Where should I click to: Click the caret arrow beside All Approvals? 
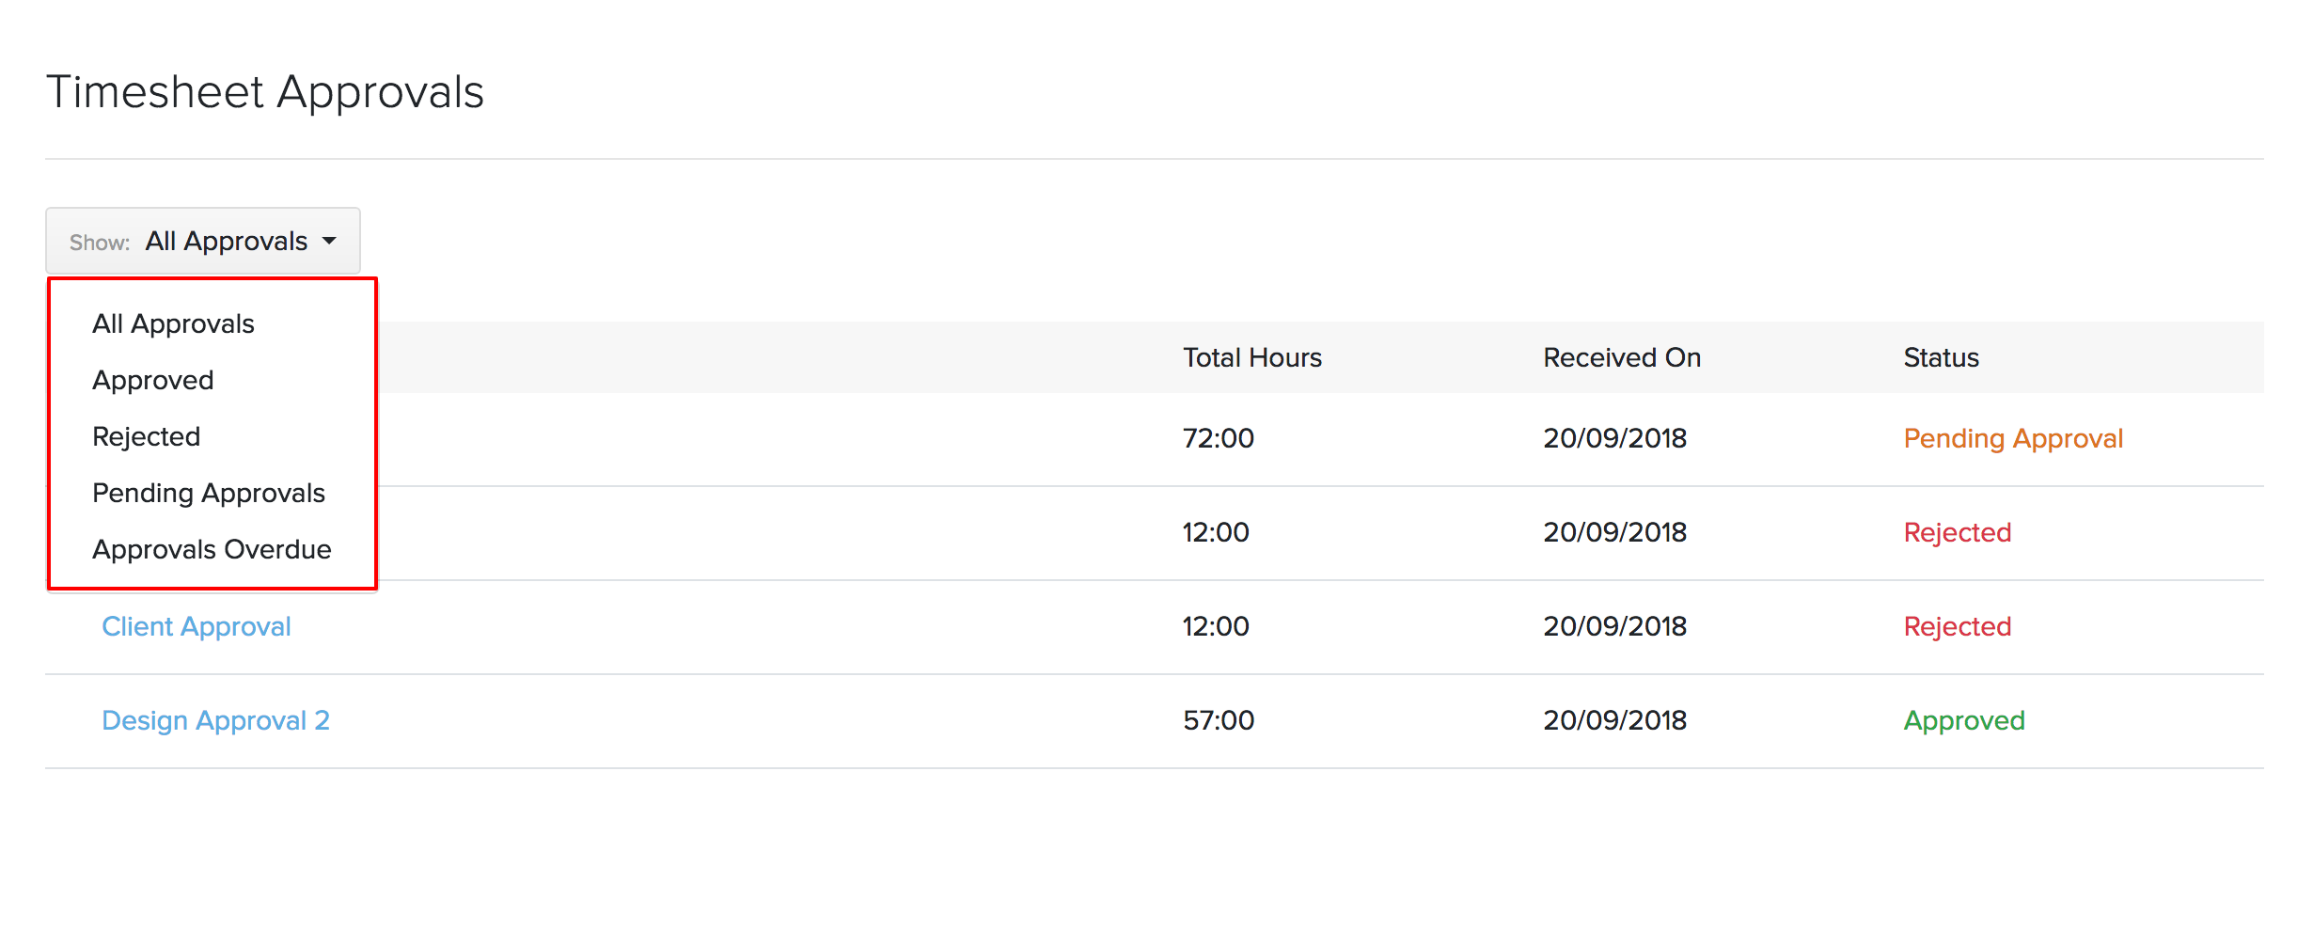tap(329, 242)
